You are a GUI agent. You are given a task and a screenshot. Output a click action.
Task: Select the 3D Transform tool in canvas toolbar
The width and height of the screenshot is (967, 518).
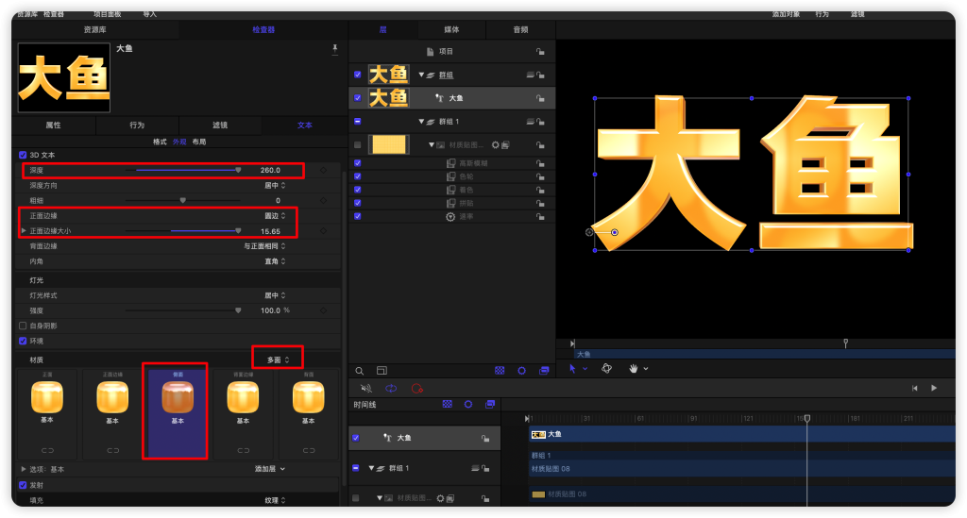click(607, 368)
